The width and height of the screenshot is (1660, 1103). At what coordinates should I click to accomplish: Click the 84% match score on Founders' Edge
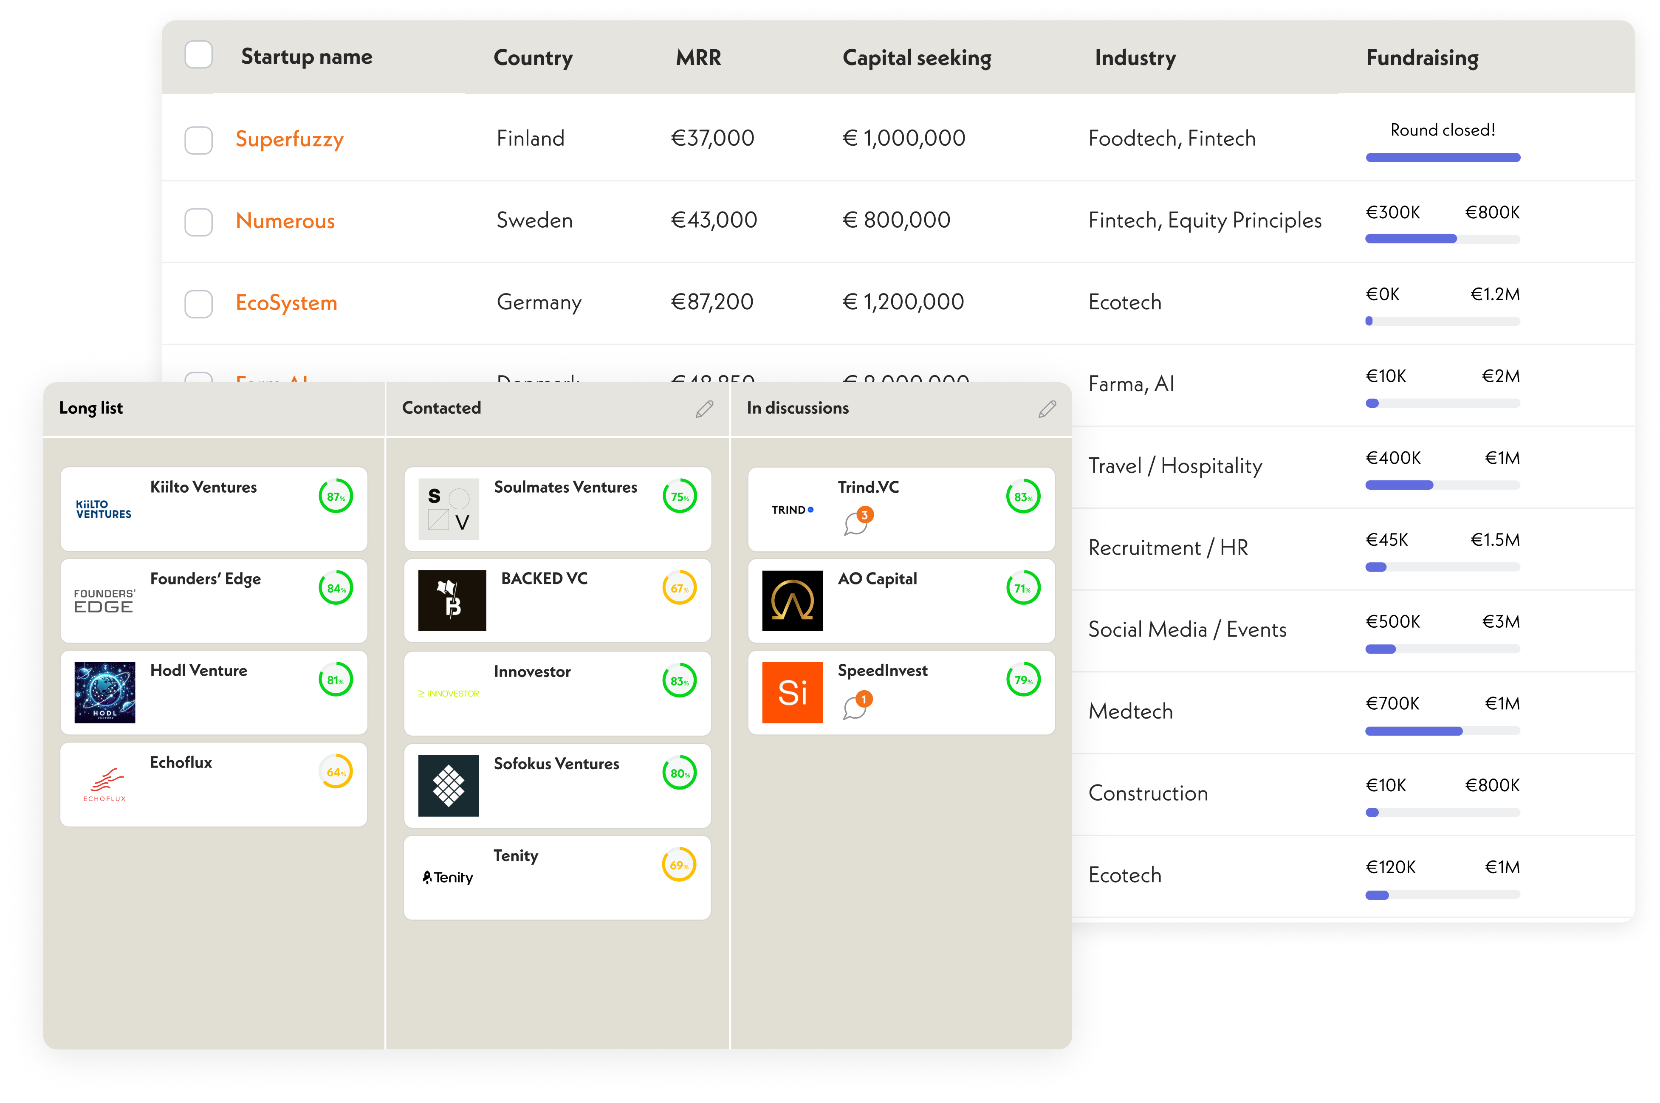tap(336, 588)
